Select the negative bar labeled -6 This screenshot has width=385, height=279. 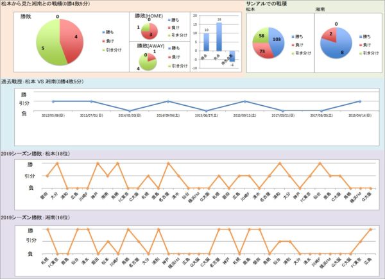pyautogui.click(x=232, y=56)
